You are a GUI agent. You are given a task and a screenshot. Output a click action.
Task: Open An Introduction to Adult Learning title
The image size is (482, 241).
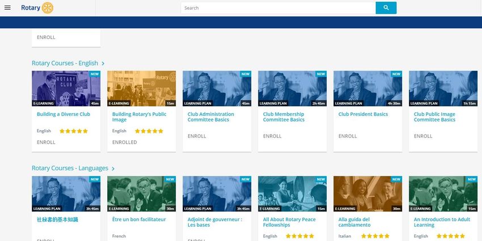pyautogui.click(x=442, y=222)
